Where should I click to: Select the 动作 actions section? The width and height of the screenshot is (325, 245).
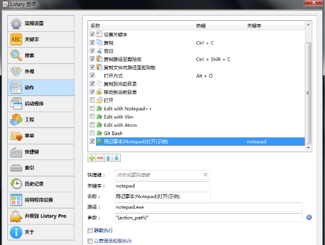pos(41,88)
